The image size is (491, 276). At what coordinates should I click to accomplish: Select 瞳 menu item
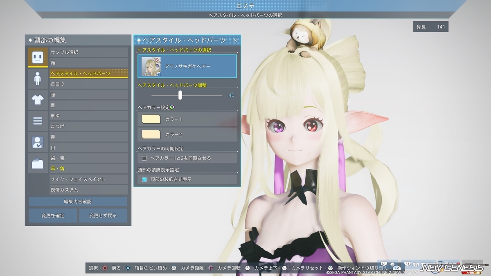click(89, 95)
